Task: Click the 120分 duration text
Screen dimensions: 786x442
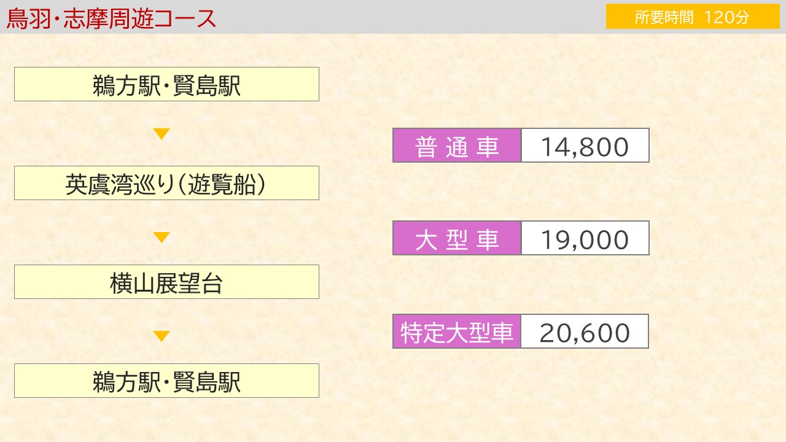Action: 727,17
